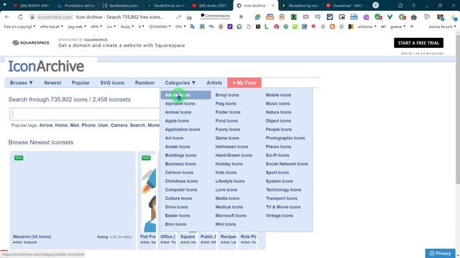
Task: Open the downloads icon in the toolbar
Action: click(x=454, y=17)
